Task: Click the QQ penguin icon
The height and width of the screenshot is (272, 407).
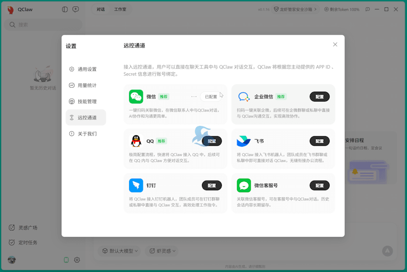Action: (x=136, y=141)
